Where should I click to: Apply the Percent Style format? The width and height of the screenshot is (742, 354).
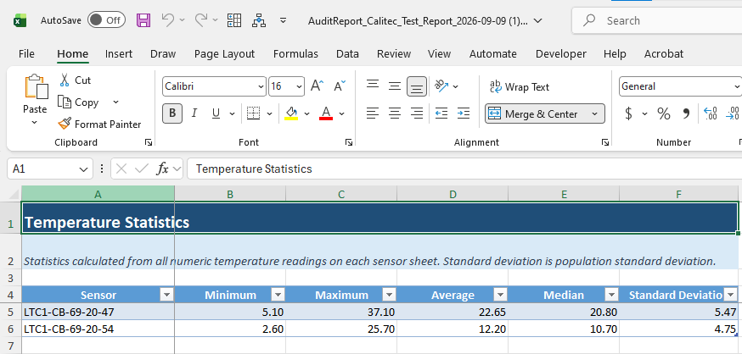click(x=663, y=113)
